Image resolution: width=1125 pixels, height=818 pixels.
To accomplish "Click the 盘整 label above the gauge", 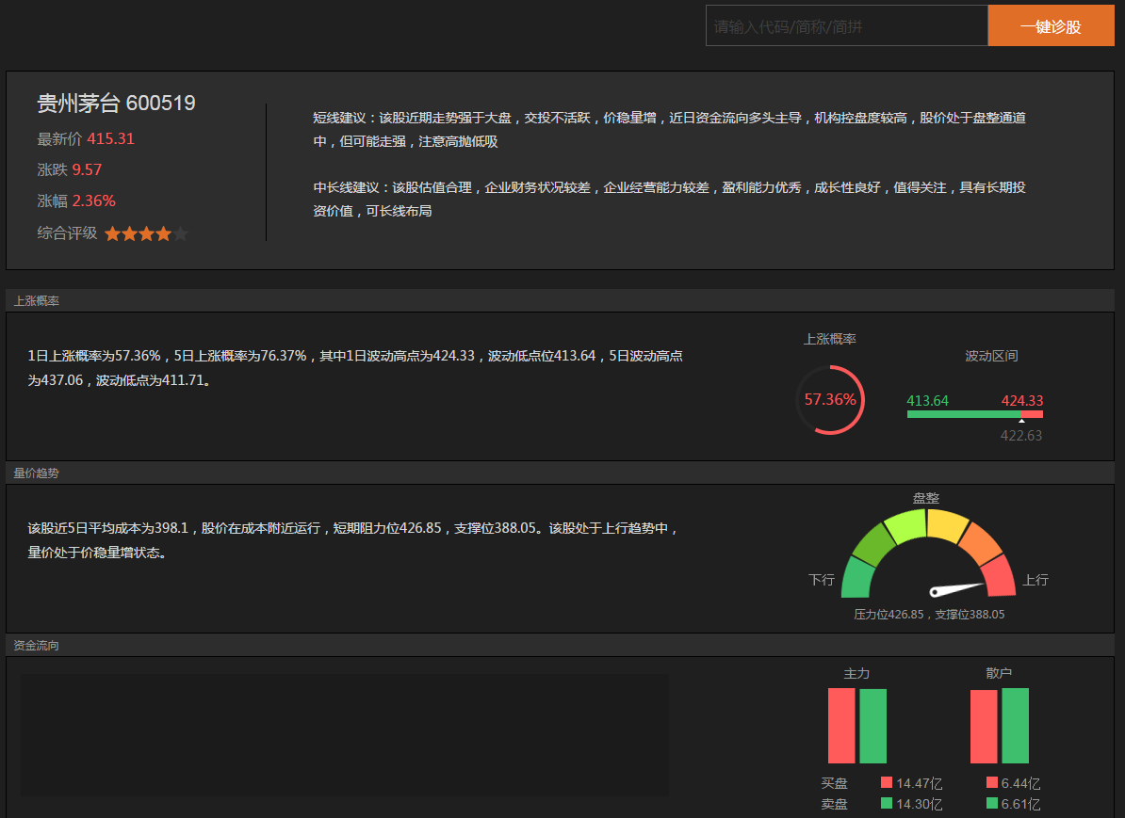I will click(x=926, y=498).
